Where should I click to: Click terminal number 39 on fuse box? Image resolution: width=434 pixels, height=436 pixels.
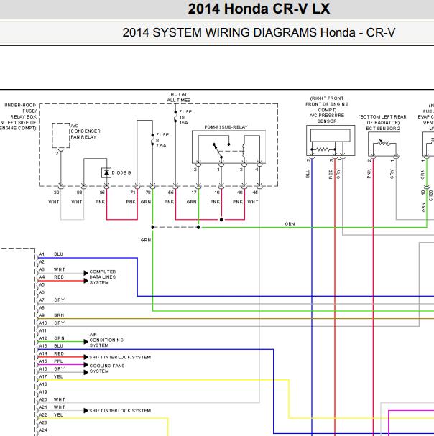57,193
